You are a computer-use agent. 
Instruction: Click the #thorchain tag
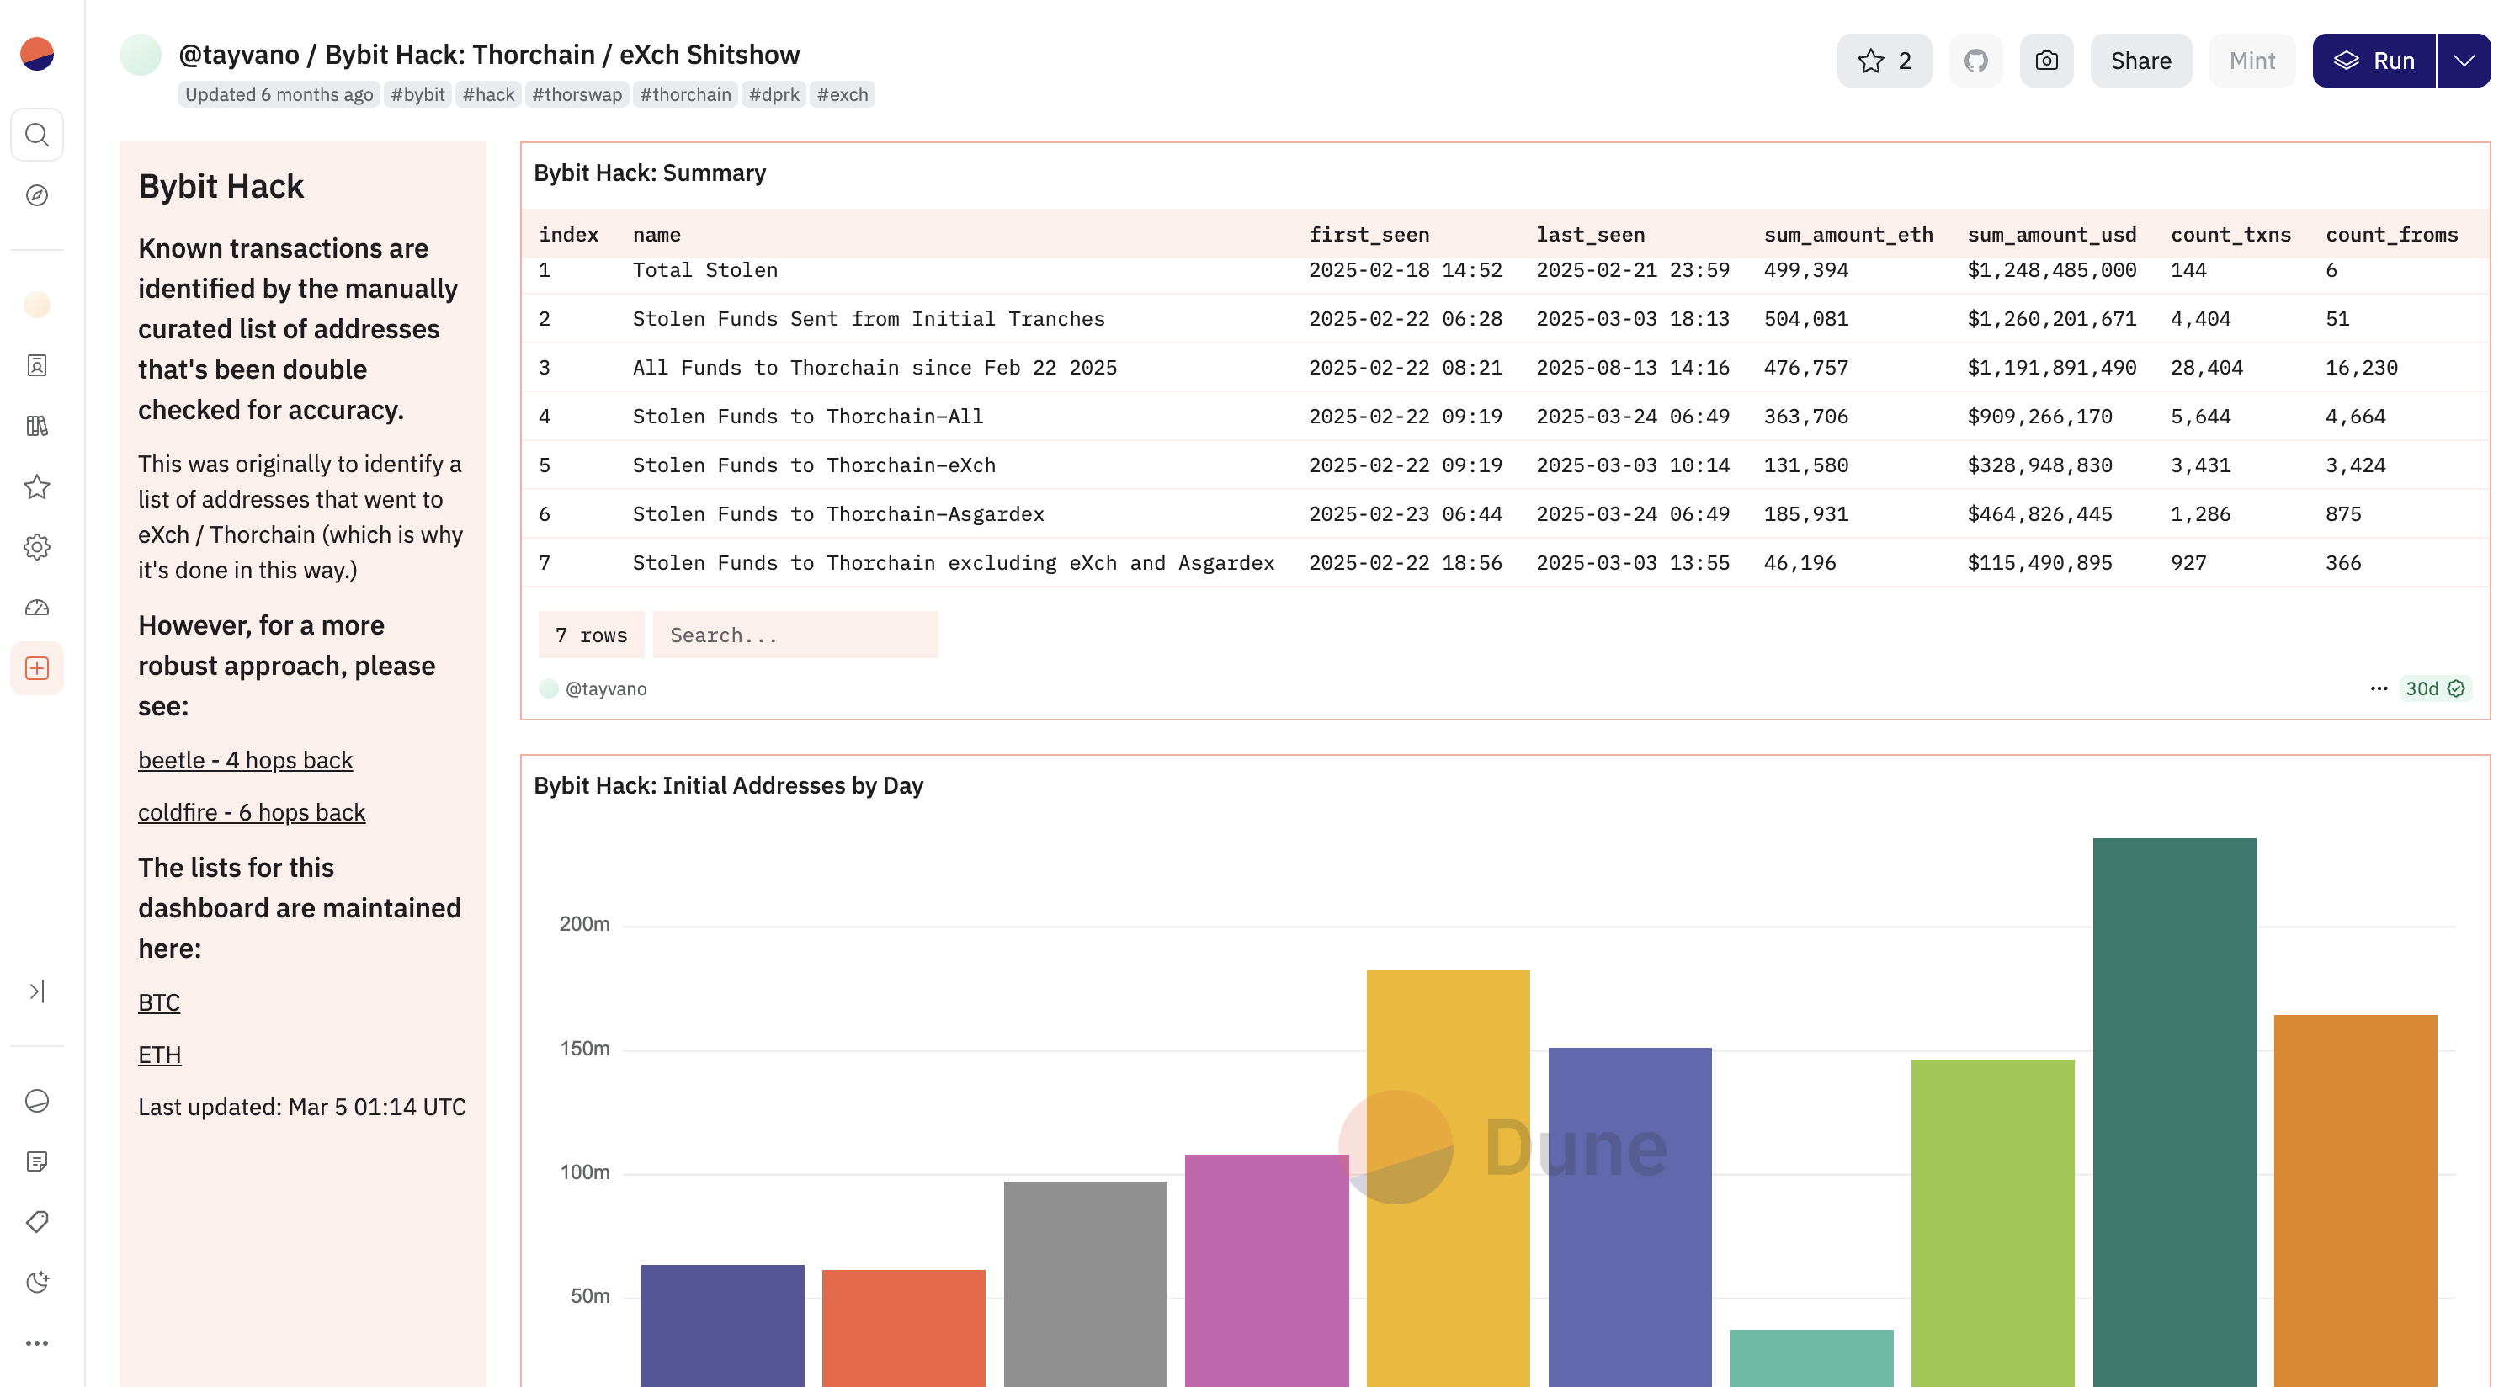click(x=685, y=95)
